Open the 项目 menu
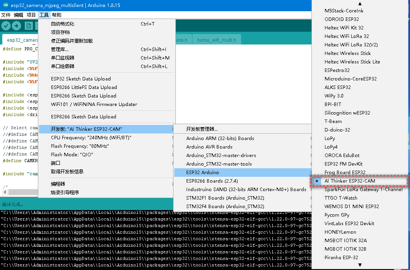410x270 pixels. tap(31, 15)
